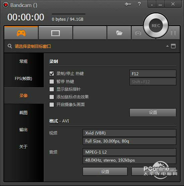Take a screenshot with the camera icon
This screenshot has height=186, width=184.
pyautogui.click(x=138, y=33)
